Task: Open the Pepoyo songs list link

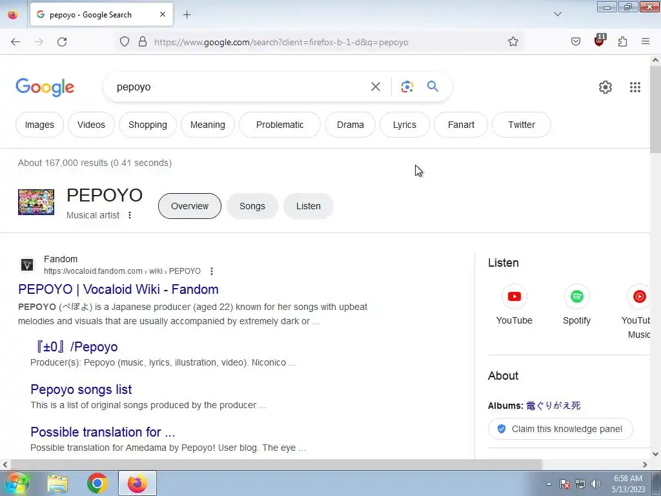Action: [x=81, y=389]
